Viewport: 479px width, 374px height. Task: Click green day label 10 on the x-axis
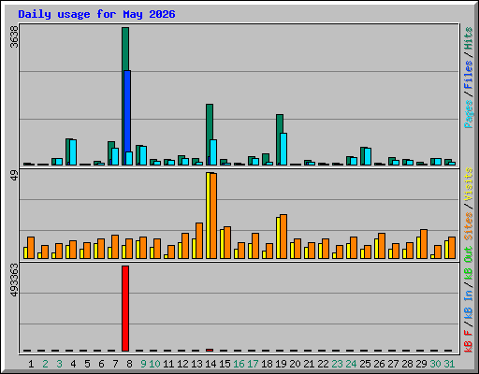154,364
